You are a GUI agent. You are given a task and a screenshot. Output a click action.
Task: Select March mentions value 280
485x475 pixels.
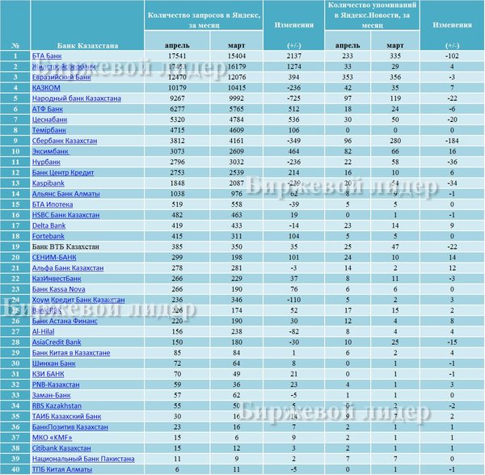(x=395, y=141)
